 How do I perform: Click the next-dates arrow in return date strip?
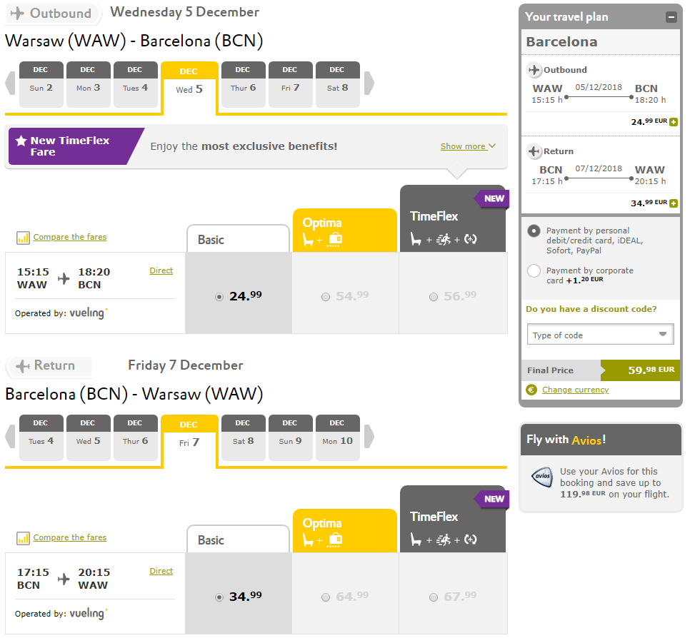tap(369, 435)
